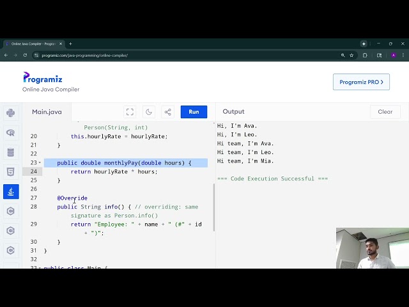This screenshot has height=307, width=409.
Task: Select the Python language icon in sidebar
Action: pyautogui.click(x=11, y=113)
